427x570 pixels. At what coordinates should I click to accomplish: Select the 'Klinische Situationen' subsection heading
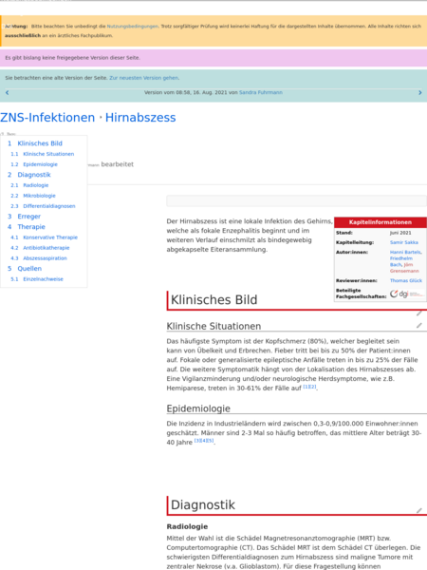[x=213, y=326]
